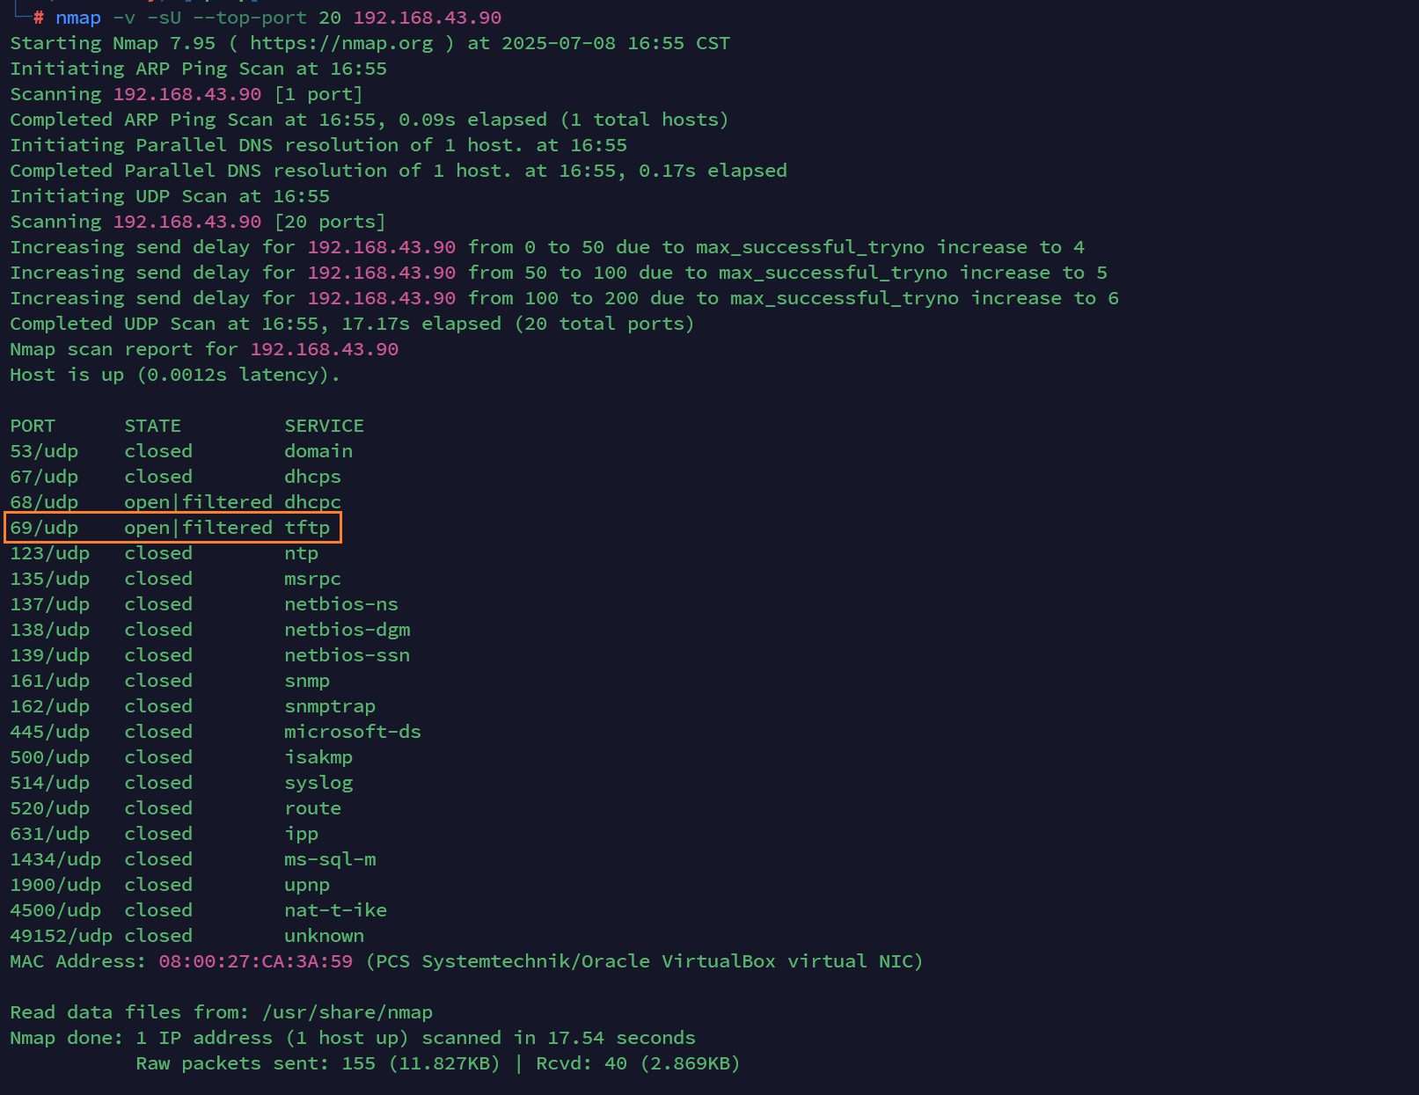
Task: Click the PORT column header
Action: click(33, 426)
